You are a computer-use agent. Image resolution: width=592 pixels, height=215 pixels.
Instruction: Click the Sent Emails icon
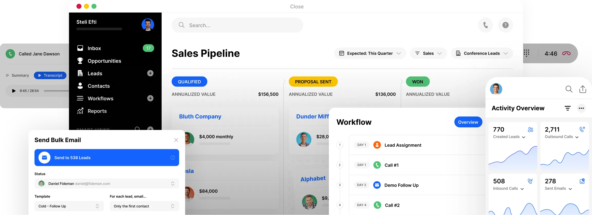coord(582,181)
